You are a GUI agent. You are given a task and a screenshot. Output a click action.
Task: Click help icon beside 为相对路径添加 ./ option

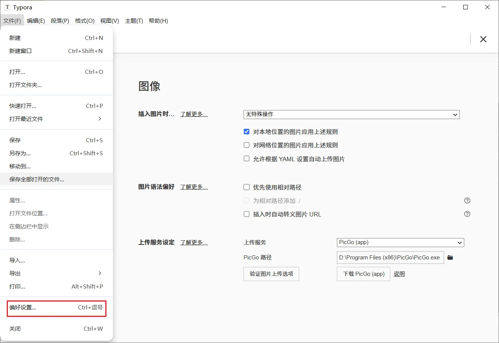467,200
